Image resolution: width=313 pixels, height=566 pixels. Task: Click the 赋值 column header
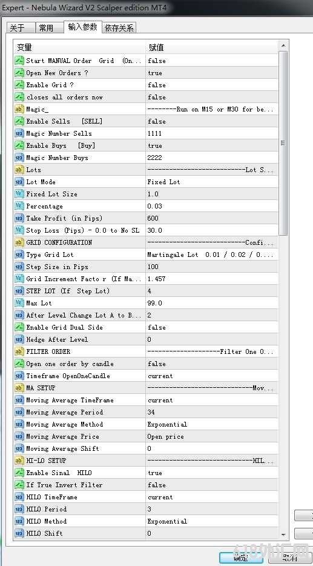pyautogui.click(x=212, y=47)
